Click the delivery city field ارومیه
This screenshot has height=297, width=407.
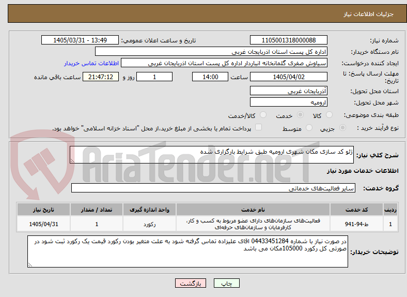point(288,102)
